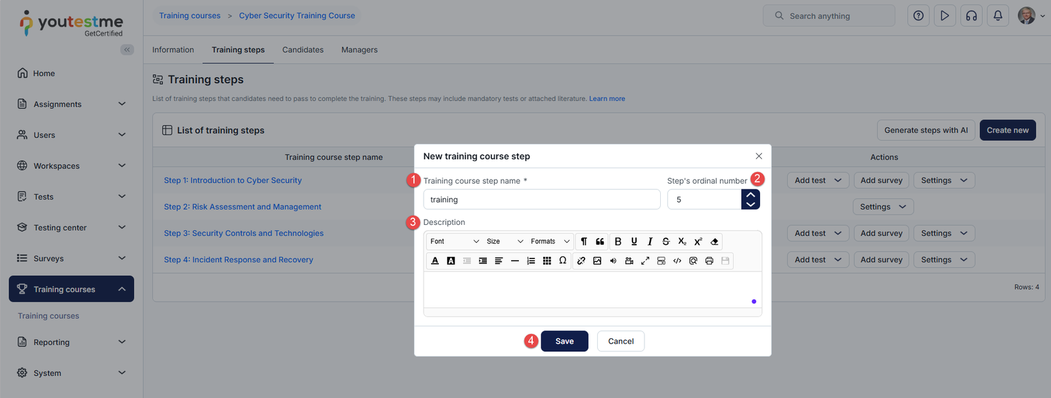Image resolution: width=1051 pixels, height=398 pixels.
Task: Toggle underline formatting in editor
Action: 634,241
